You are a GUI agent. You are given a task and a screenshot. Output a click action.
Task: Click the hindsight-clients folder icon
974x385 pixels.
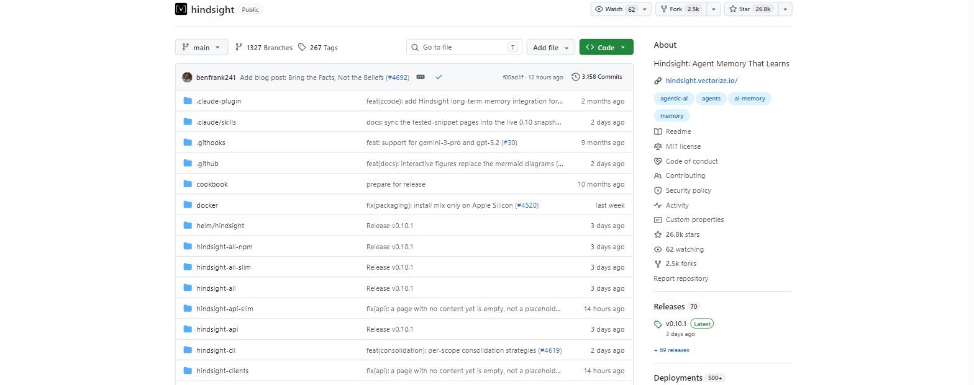pos(188,371)
